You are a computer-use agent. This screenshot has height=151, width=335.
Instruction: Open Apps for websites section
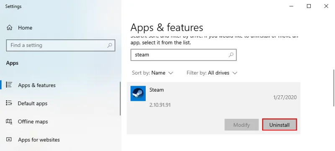click(39, 140)
